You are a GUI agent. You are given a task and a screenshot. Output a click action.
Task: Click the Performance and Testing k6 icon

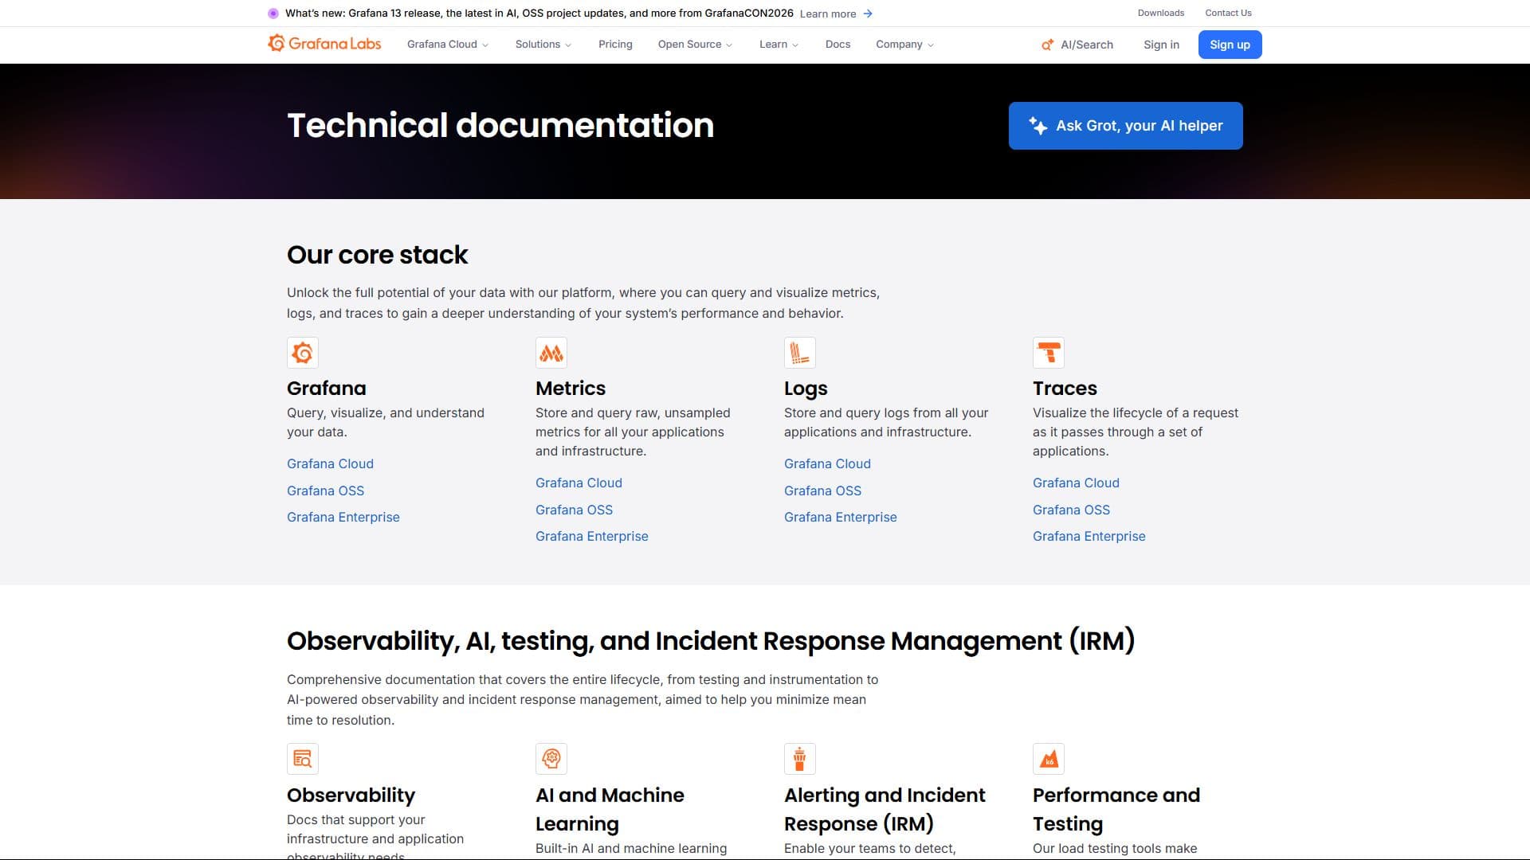click(1049, 759)
